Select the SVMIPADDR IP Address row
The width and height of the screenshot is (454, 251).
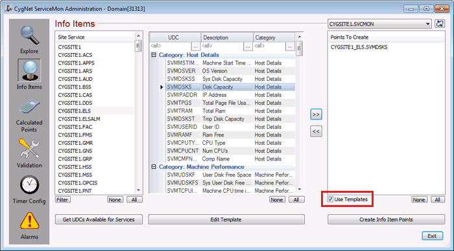(x=230, y=95)
